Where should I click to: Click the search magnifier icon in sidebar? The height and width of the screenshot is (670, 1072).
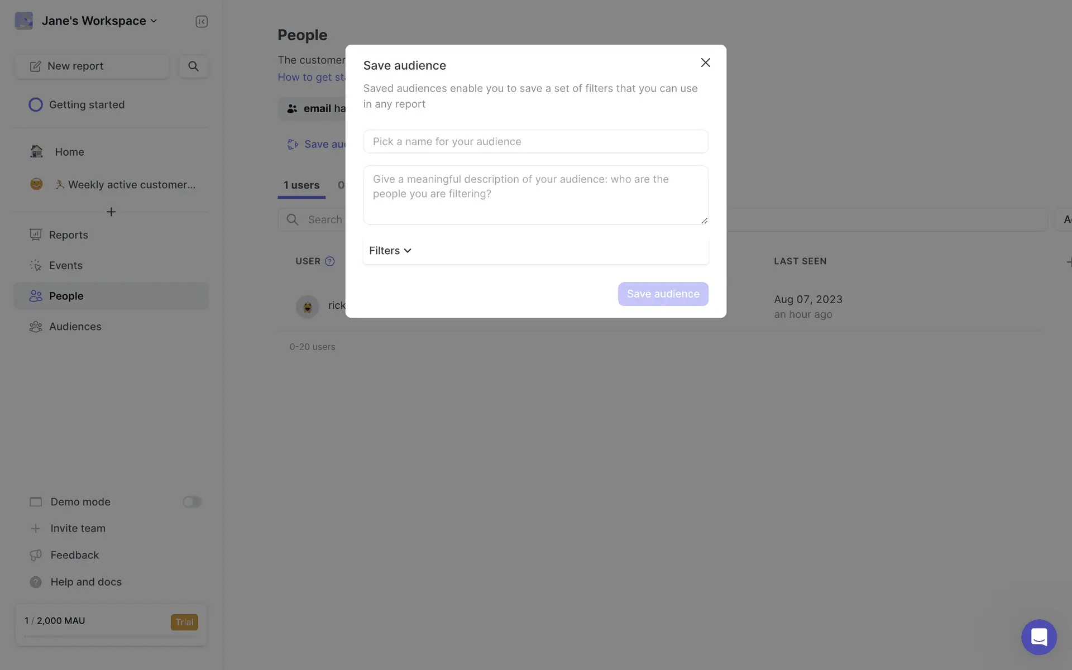pos(193,66)
